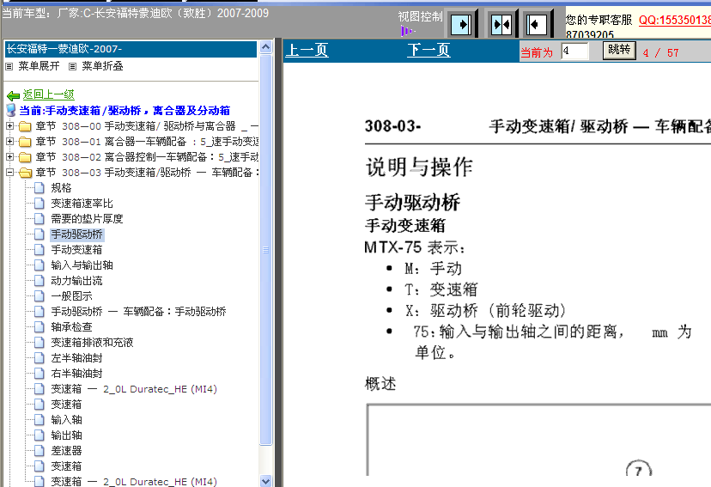The height and width of the screenshot is (487, 711).
Task: Click the green back arrow icon
Action: 13,95
